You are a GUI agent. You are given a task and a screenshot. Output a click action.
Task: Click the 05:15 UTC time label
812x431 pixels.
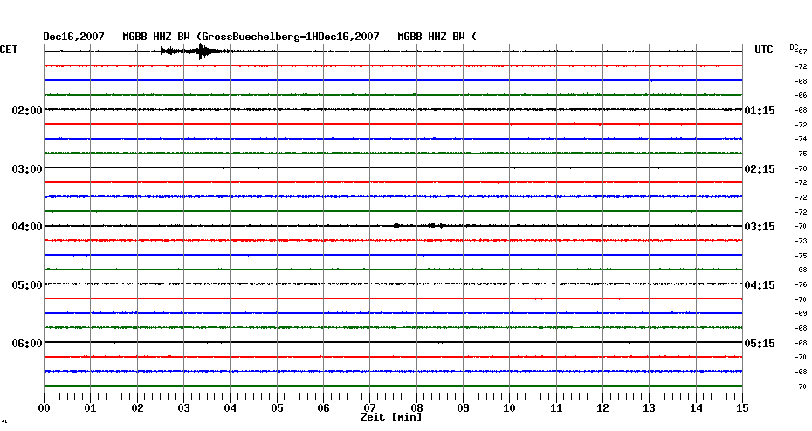[760, 344]
